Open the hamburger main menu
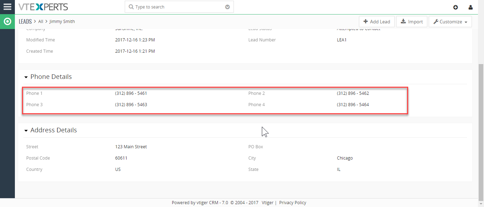 click(x=7, y=7)
